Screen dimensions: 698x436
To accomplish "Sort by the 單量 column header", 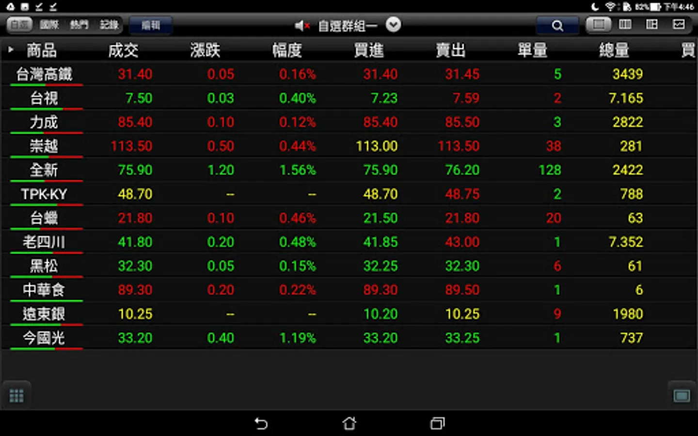I will 533,50.
